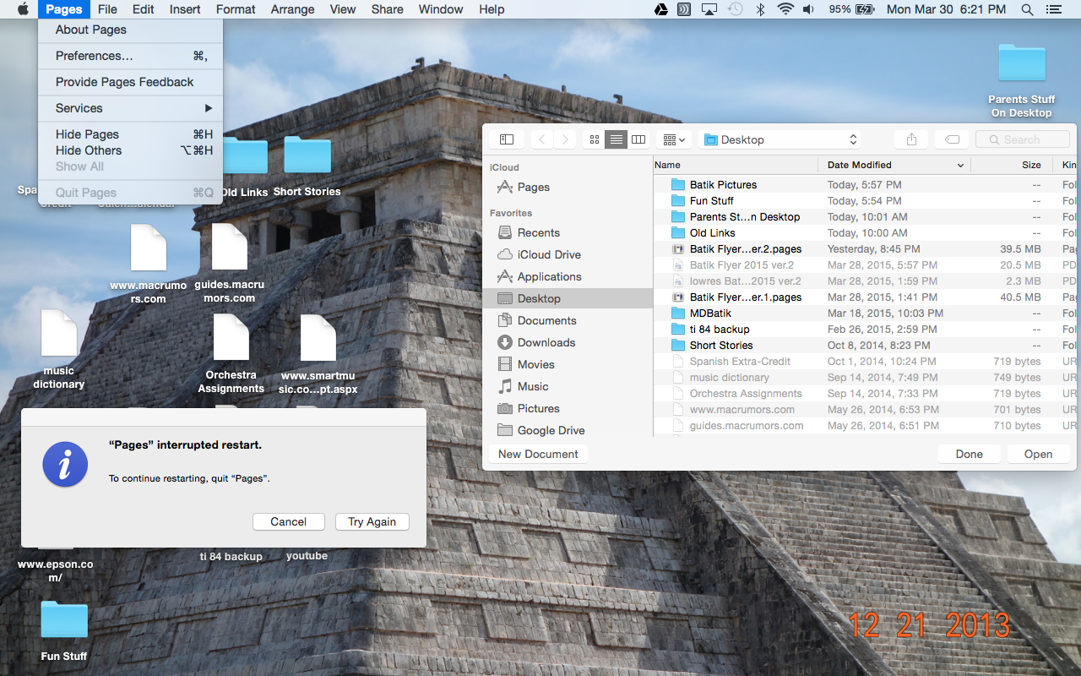Open the Recents sidebar item
The width and height of the screenshot is (1081, 676).
537,232
